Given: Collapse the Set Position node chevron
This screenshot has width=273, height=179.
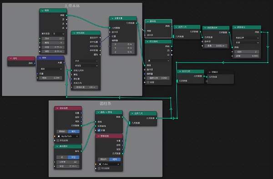Looking at the screenshot, I should pyautogui.click(x=112, y=18).
